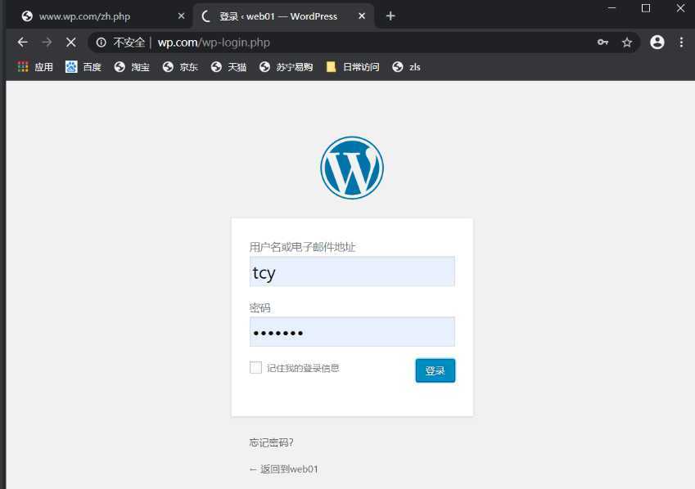Expand the 日常访问 bookmark folder
Image resolution: width=695 pixels, height=489 pixels.
tap(353, 67)
